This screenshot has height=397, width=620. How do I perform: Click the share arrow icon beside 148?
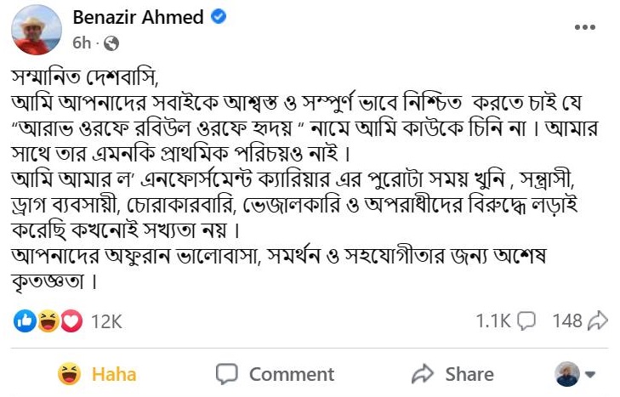point(598,320)
